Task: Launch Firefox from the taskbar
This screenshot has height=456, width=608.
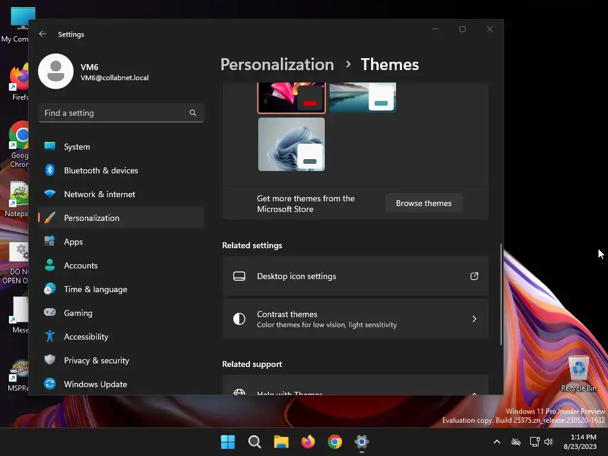Action: click(308, 442)
